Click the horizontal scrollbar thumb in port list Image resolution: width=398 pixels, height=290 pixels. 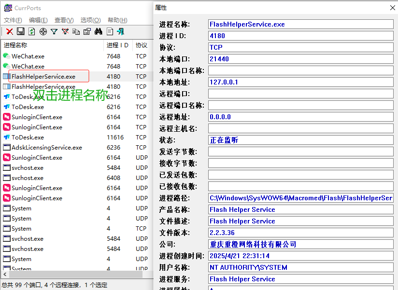point(76,274)
